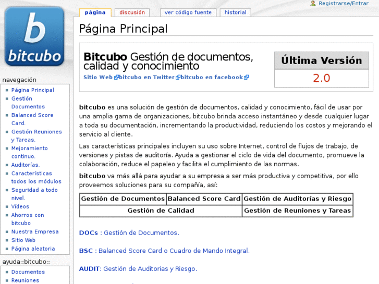Open Gestión Documentos in the sidebar

tap(28, 103)
